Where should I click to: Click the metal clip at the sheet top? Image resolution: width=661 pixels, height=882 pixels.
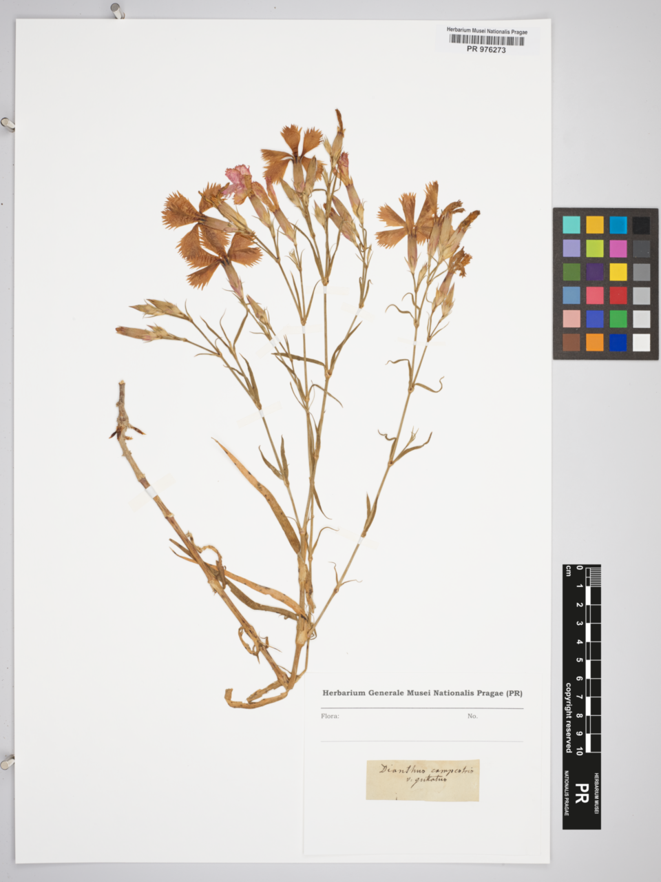[117, 10]
